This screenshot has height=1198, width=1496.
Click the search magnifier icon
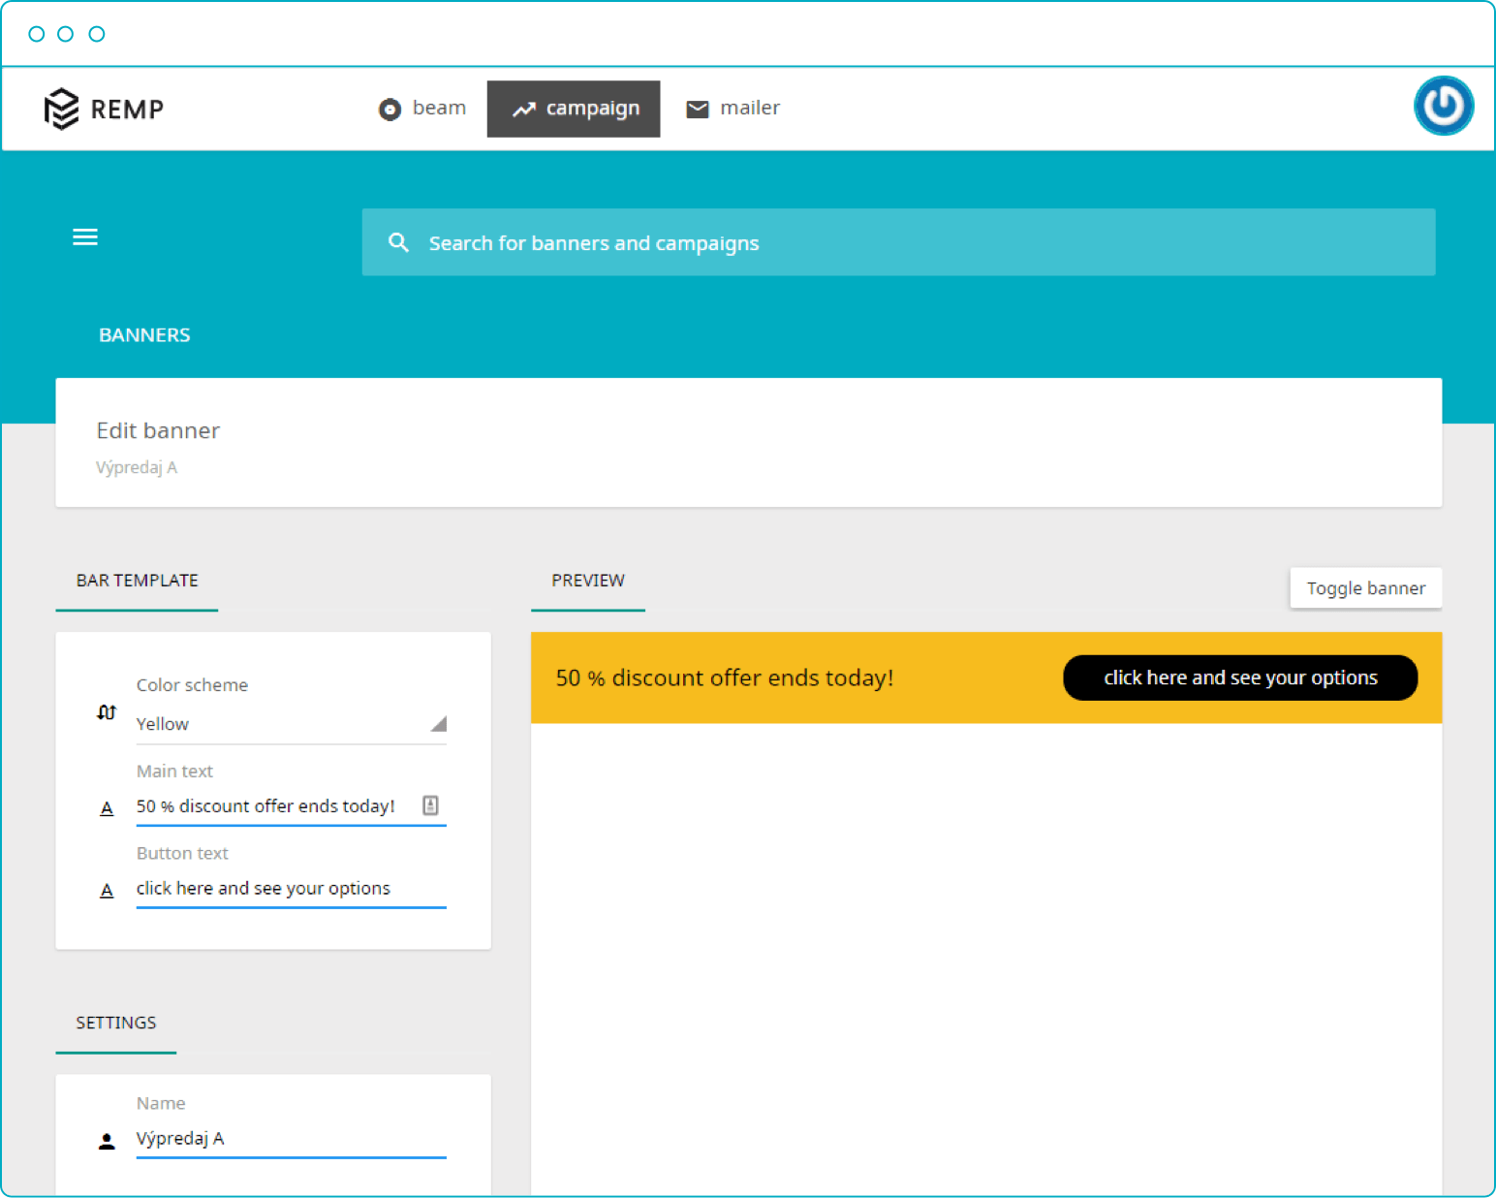(x=398, y=242)
